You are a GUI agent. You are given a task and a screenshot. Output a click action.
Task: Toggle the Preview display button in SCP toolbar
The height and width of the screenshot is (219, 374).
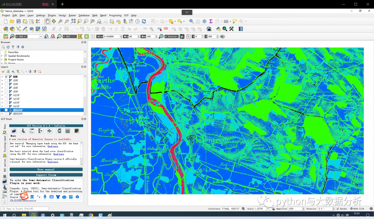click(x=171, y=36)
